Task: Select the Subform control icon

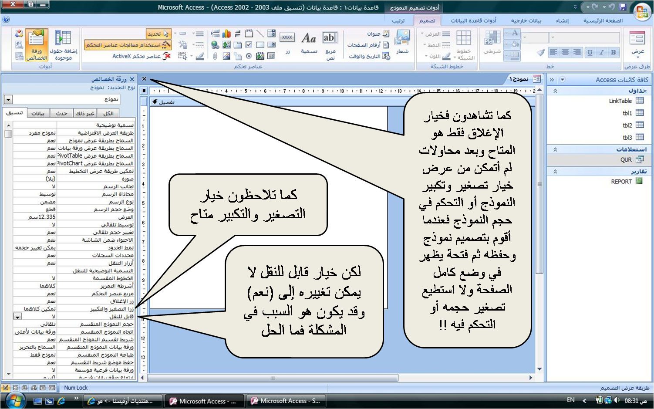Action: (271, 56)
